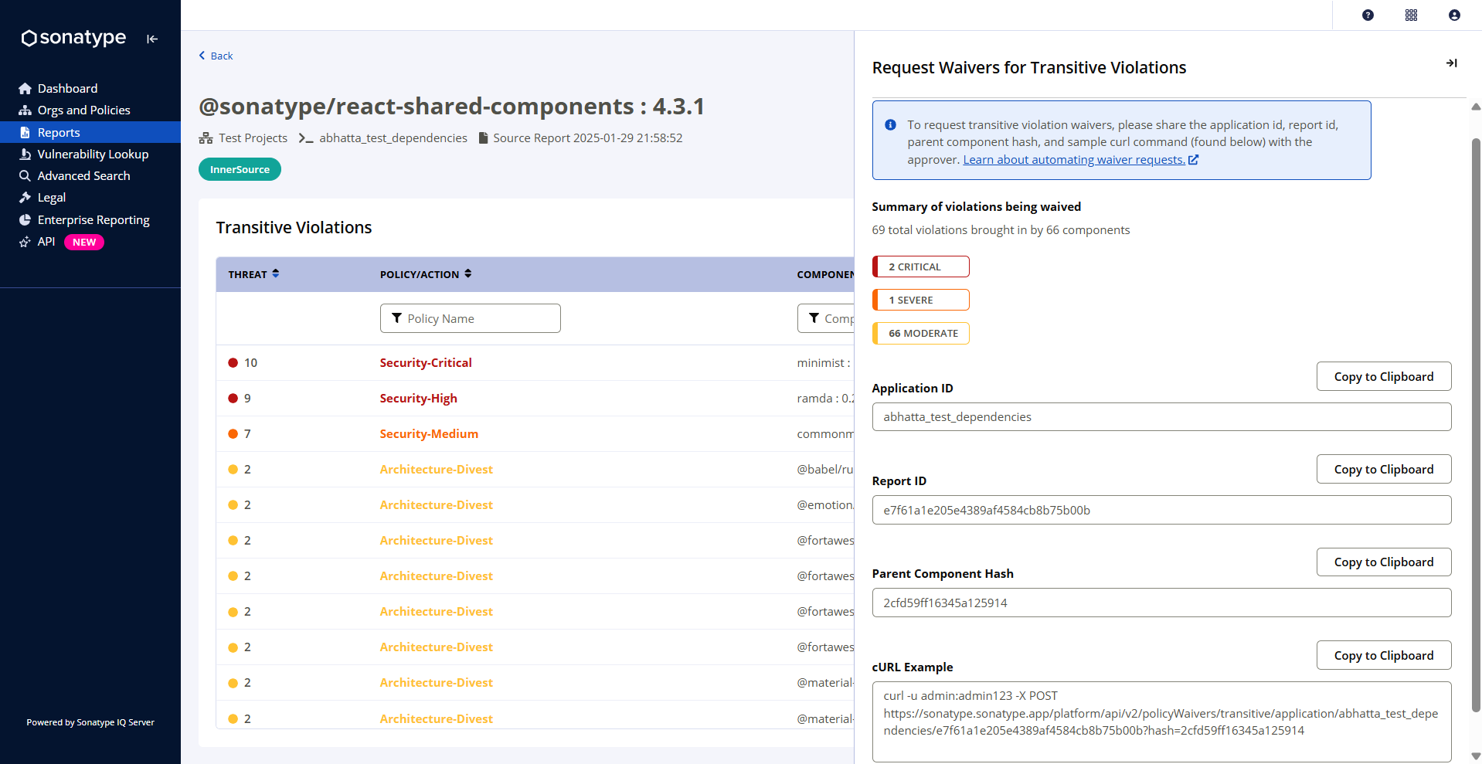
Task: Click the Source Report 2025-01-29 text
Action: [587, 138]
